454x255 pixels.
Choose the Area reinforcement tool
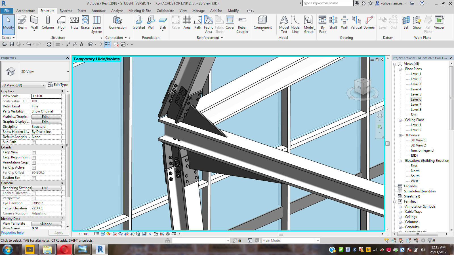coord(187,22)
